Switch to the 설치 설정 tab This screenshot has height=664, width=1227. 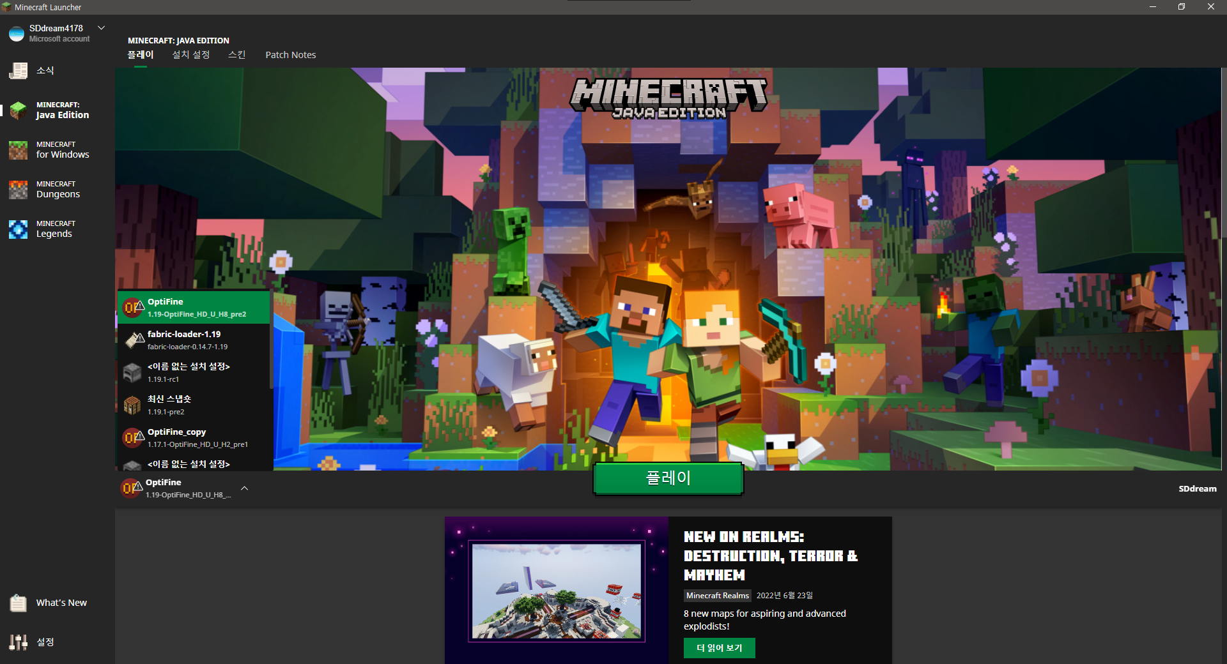pyautogui.click(x=191, y=55)
